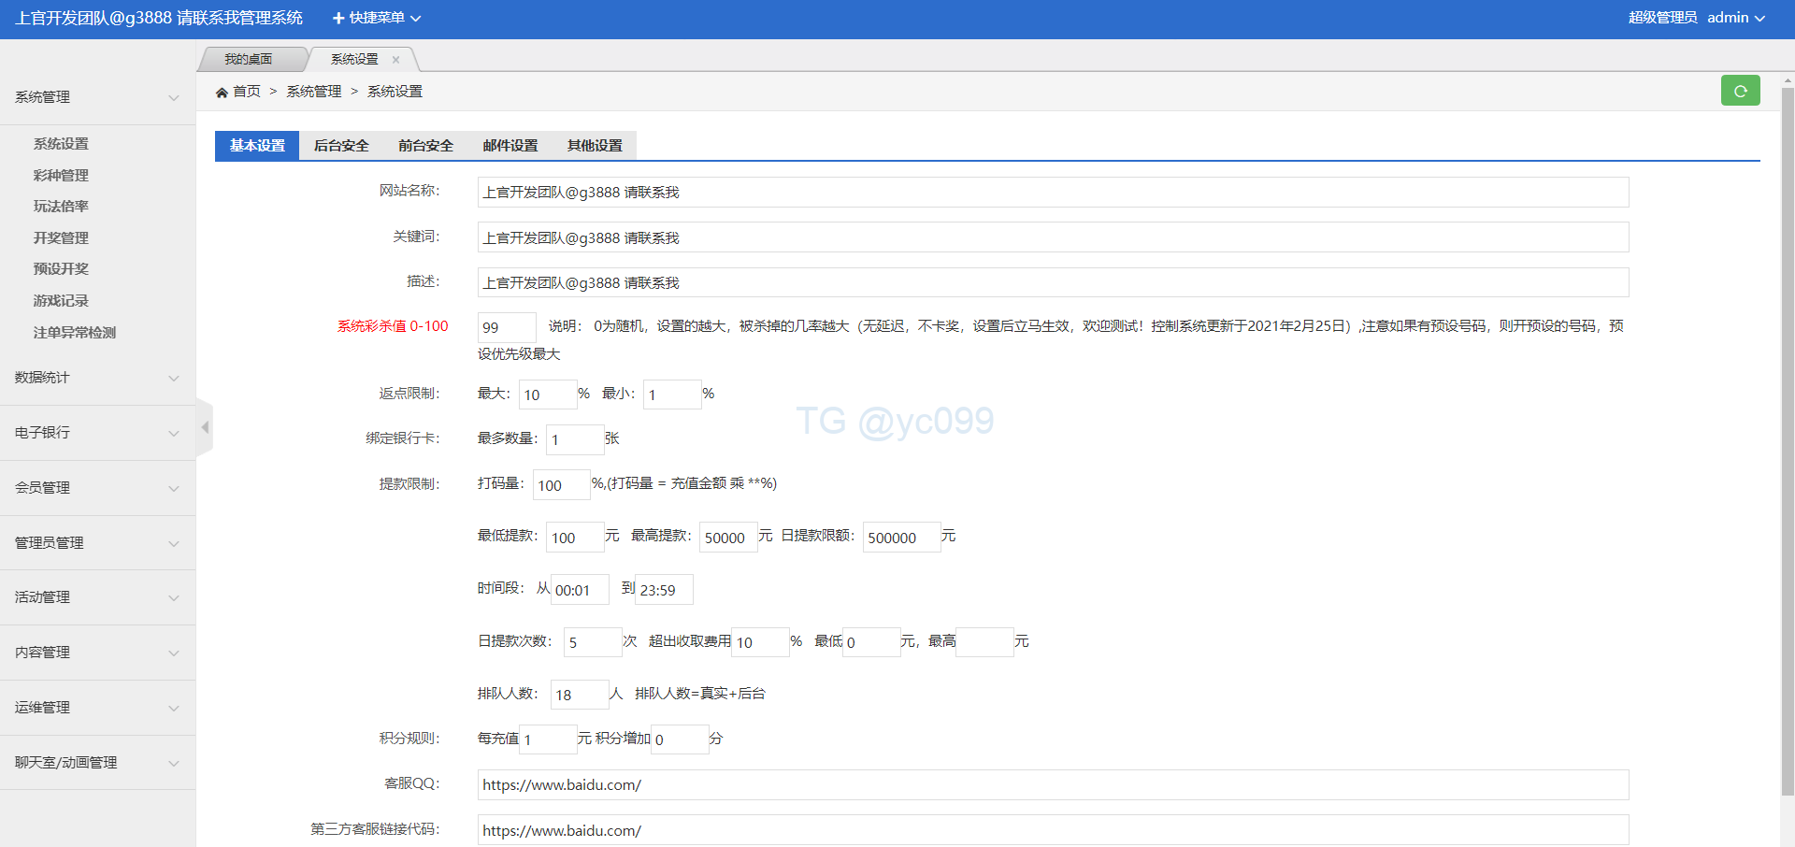Screen dimensions: 1795x847
Task: Expand the 数据统计 sidebar section
Action: (97, 378)
